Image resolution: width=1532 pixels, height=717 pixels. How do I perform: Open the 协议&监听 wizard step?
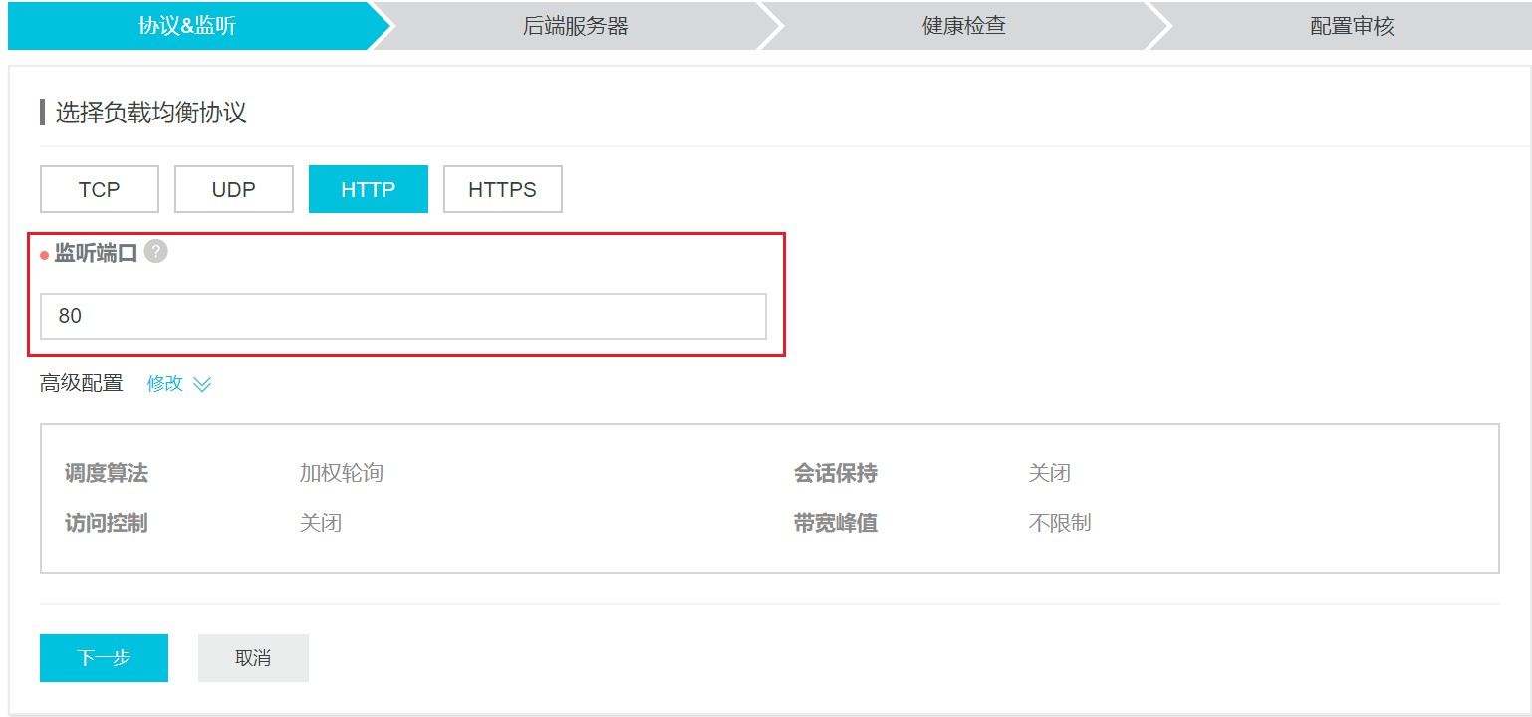[x=187, y=26]
